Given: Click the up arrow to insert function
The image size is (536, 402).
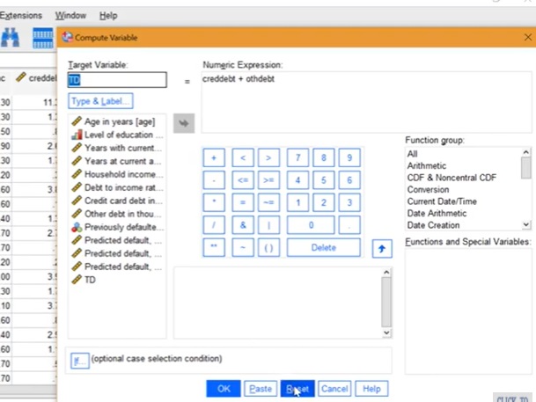Looking at the screenshot, I should click(382, 248).
